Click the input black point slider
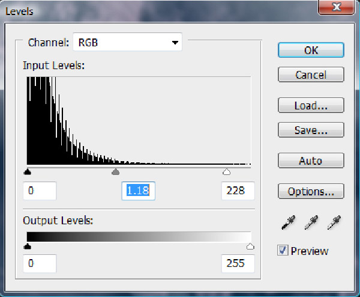This screenshot has width=360, height=297. [28, 171]
